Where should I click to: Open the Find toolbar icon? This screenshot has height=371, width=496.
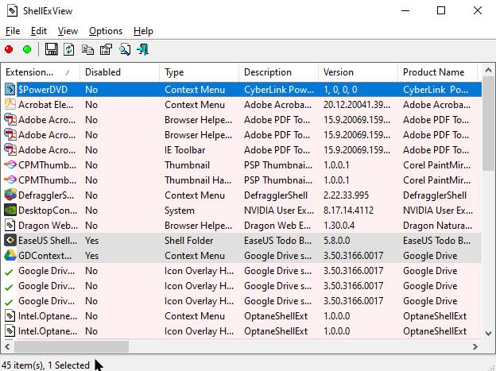tap(125, 50)
